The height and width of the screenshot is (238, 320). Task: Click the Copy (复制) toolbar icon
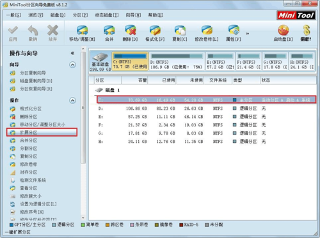click(180, 31)
